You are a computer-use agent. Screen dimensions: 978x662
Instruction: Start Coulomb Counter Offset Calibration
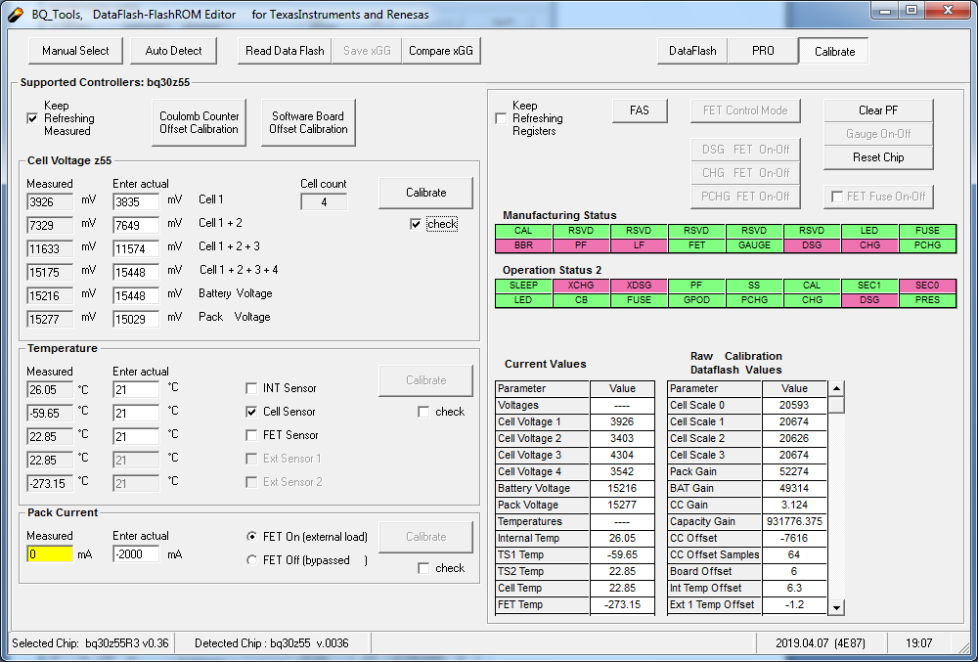coord(199,123)
